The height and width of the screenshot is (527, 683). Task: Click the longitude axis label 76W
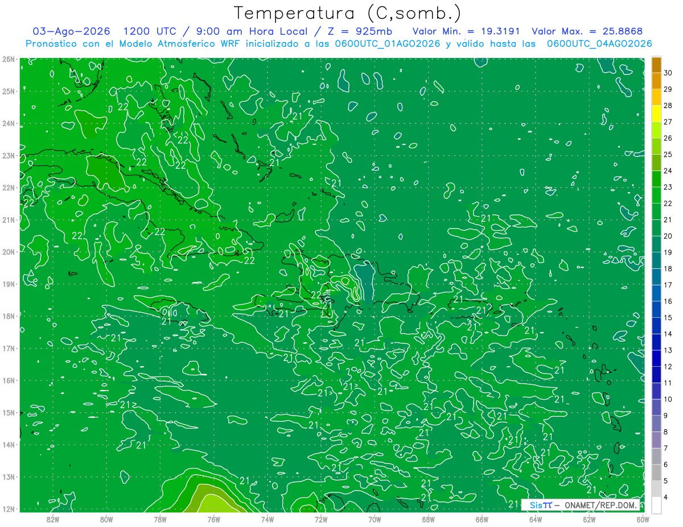(x=213, y=518)
